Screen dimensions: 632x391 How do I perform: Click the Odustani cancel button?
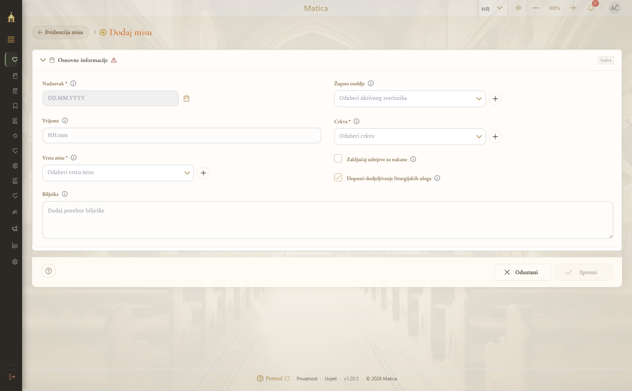(523, 273)
